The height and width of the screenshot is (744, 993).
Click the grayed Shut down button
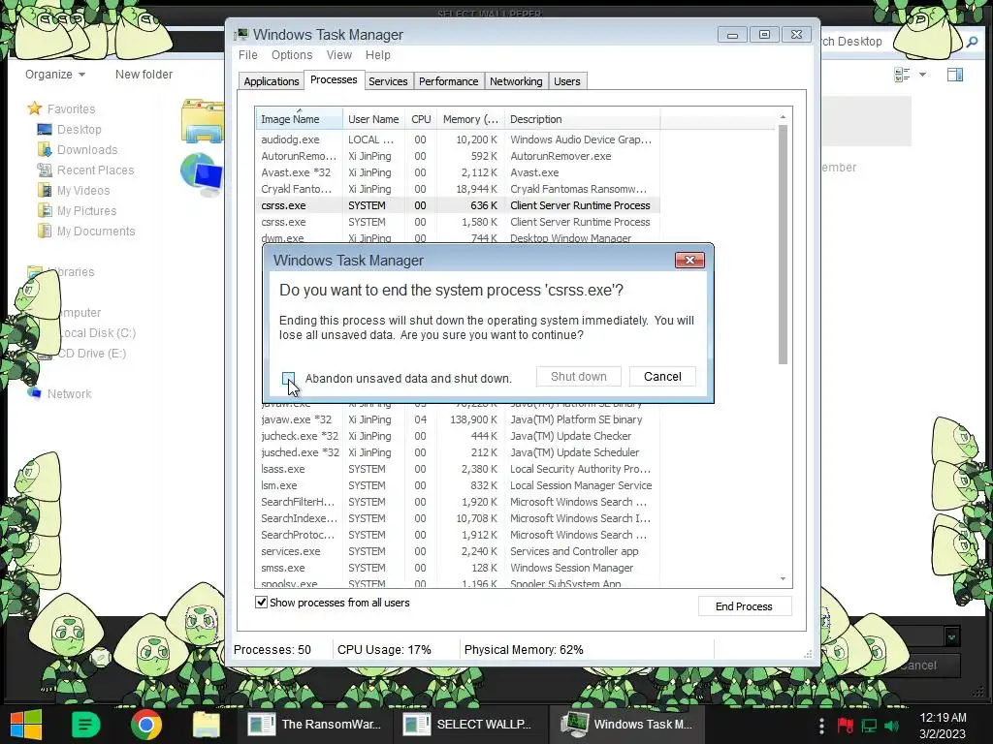(578, 377)
